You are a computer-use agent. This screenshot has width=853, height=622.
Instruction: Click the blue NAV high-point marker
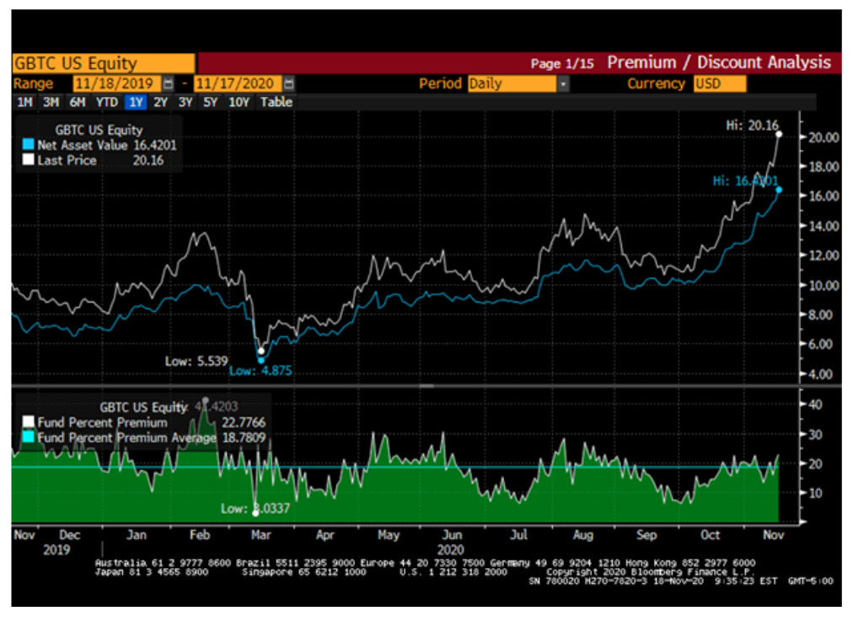(x=779, y=190)
